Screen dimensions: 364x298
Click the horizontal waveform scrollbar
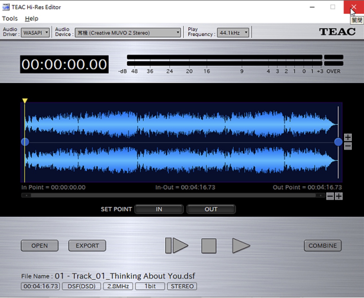coord(173,195)
